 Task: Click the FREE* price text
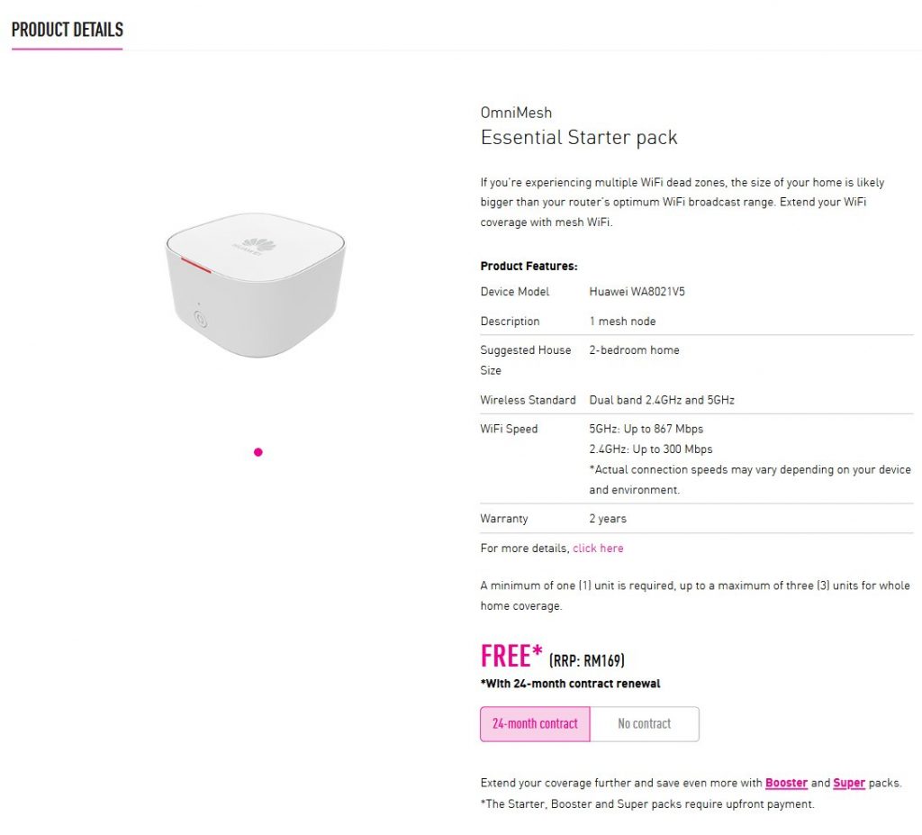pyautogui.click(x=511, y=656)
